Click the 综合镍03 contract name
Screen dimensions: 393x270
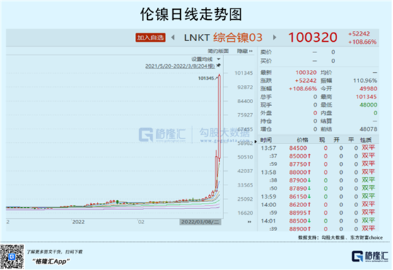pyautogui.click(x=238, y=37)
